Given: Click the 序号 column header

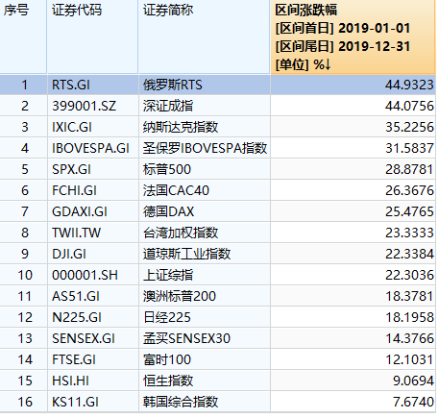Looking at the screenshot, I should (23, 37).
